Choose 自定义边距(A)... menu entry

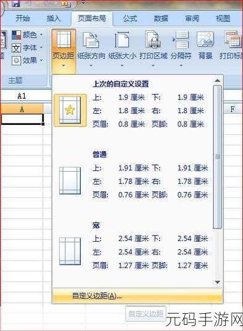[x=137, y=296]
